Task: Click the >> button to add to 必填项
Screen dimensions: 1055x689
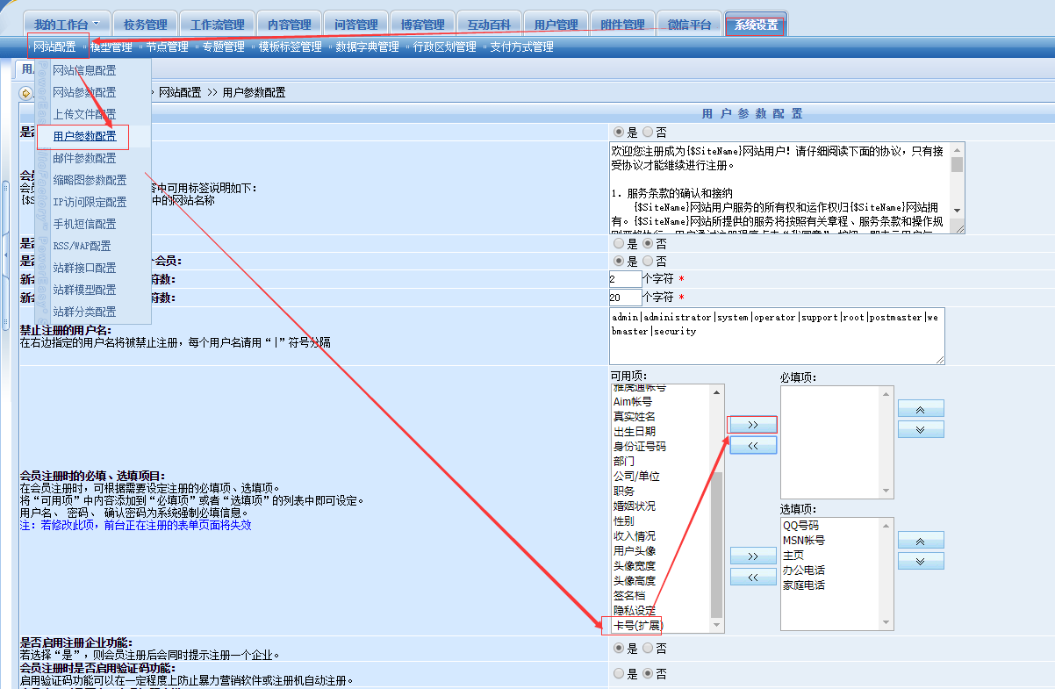Action: 753,425
